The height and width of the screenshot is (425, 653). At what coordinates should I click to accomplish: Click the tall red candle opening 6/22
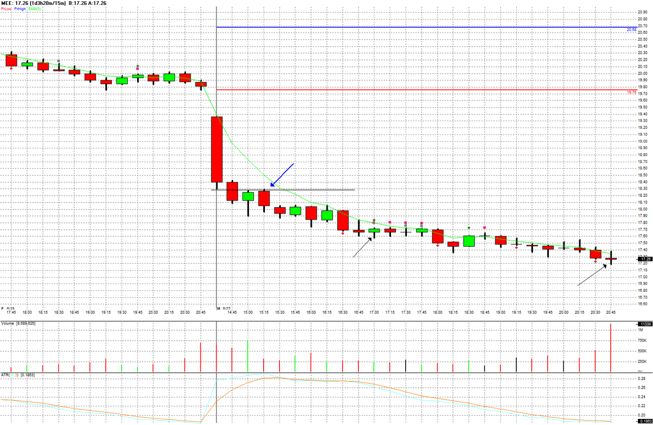(x=217, y=150)
